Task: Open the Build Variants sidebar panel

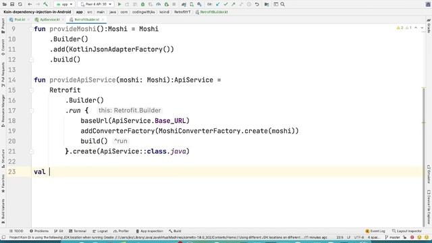Action: 3,211
